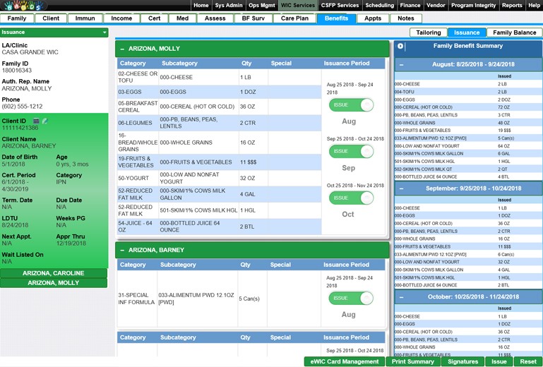Click the card icon beside Client ID
543x367 pixels.
37,121
